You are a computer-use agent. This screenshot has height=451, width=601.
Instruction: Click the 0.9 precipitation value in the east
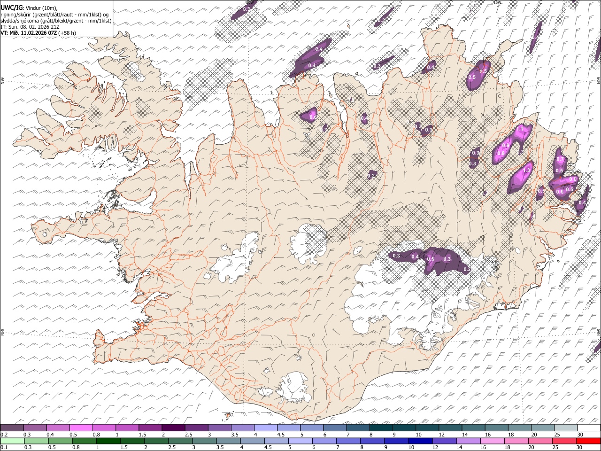pos(506,146)
